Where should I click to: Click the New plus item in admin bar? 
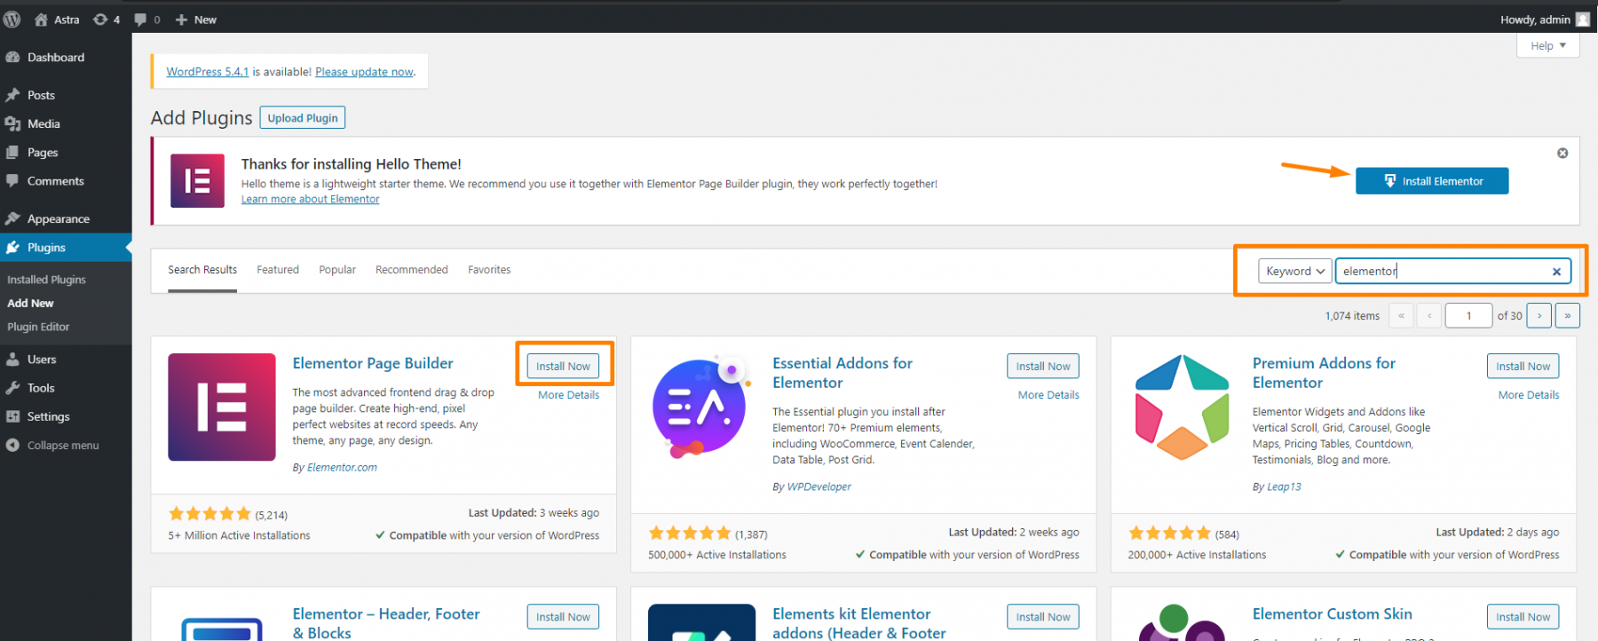coord(195,20)
